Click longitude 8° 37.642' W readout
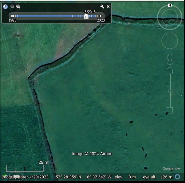Screen dimensions: 185x183 [x=99, y=177]
